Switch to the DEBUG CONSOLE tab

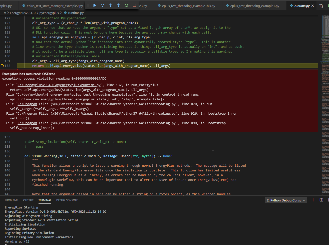click(67, 200)
